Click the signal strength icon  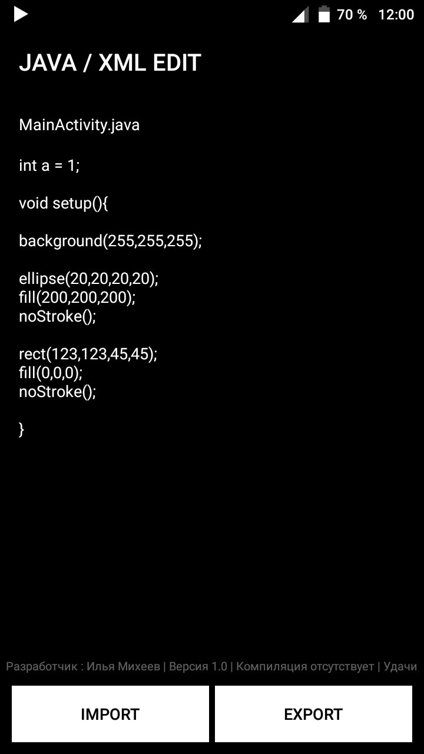[300, 15]
